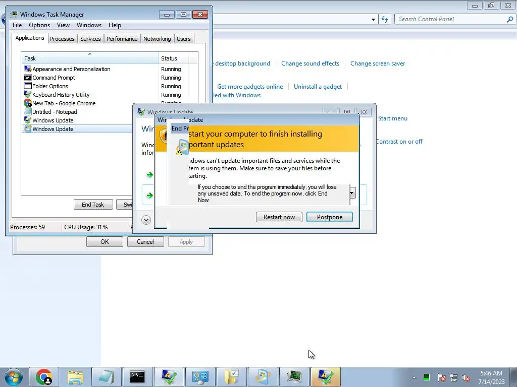
Task: Click the search magnifier icon
Action: [x=510, y=19]
